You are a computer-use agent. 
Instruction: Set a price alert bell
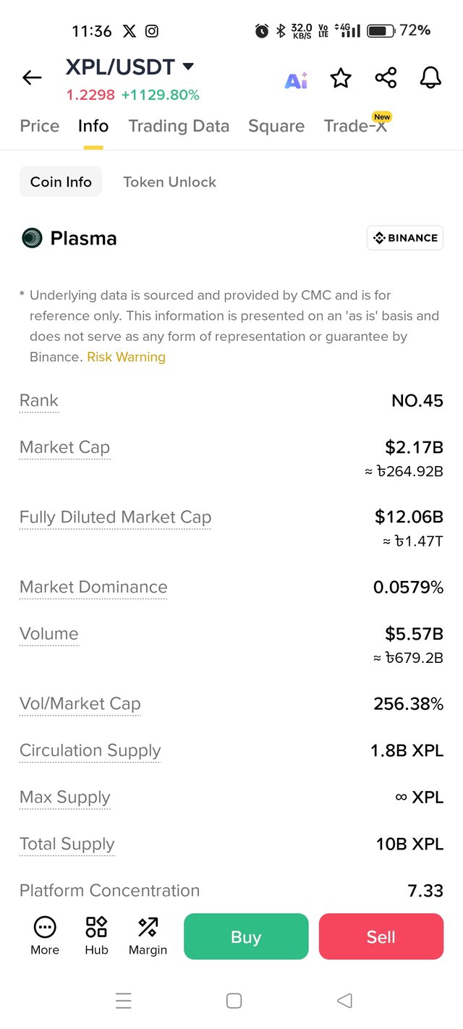(x=430, y=78)
